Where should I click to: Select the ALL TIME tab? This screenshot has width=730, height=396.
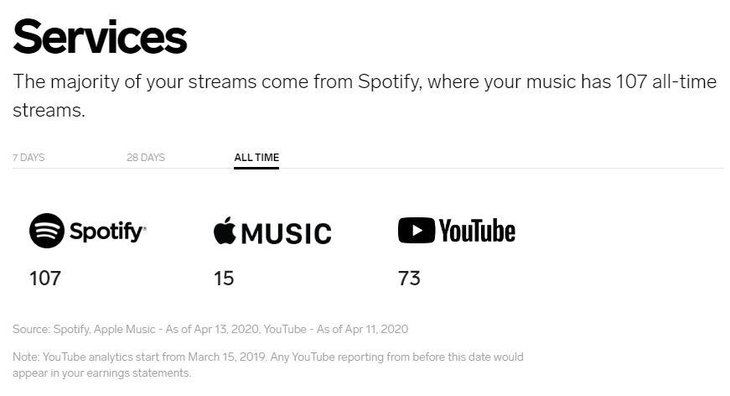[256, 158]
